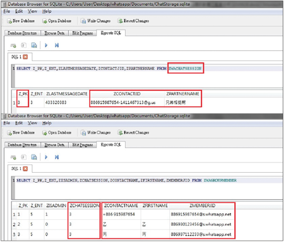Open File menu in the ZWAGROUPMEMBER query window
Screen dimensions: 284x242
point(7,123)
